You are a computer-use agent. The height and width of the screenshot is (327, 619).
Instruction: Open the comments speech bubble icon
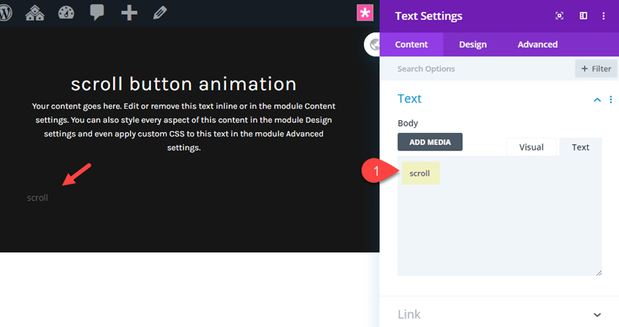(x=97, y=13)
